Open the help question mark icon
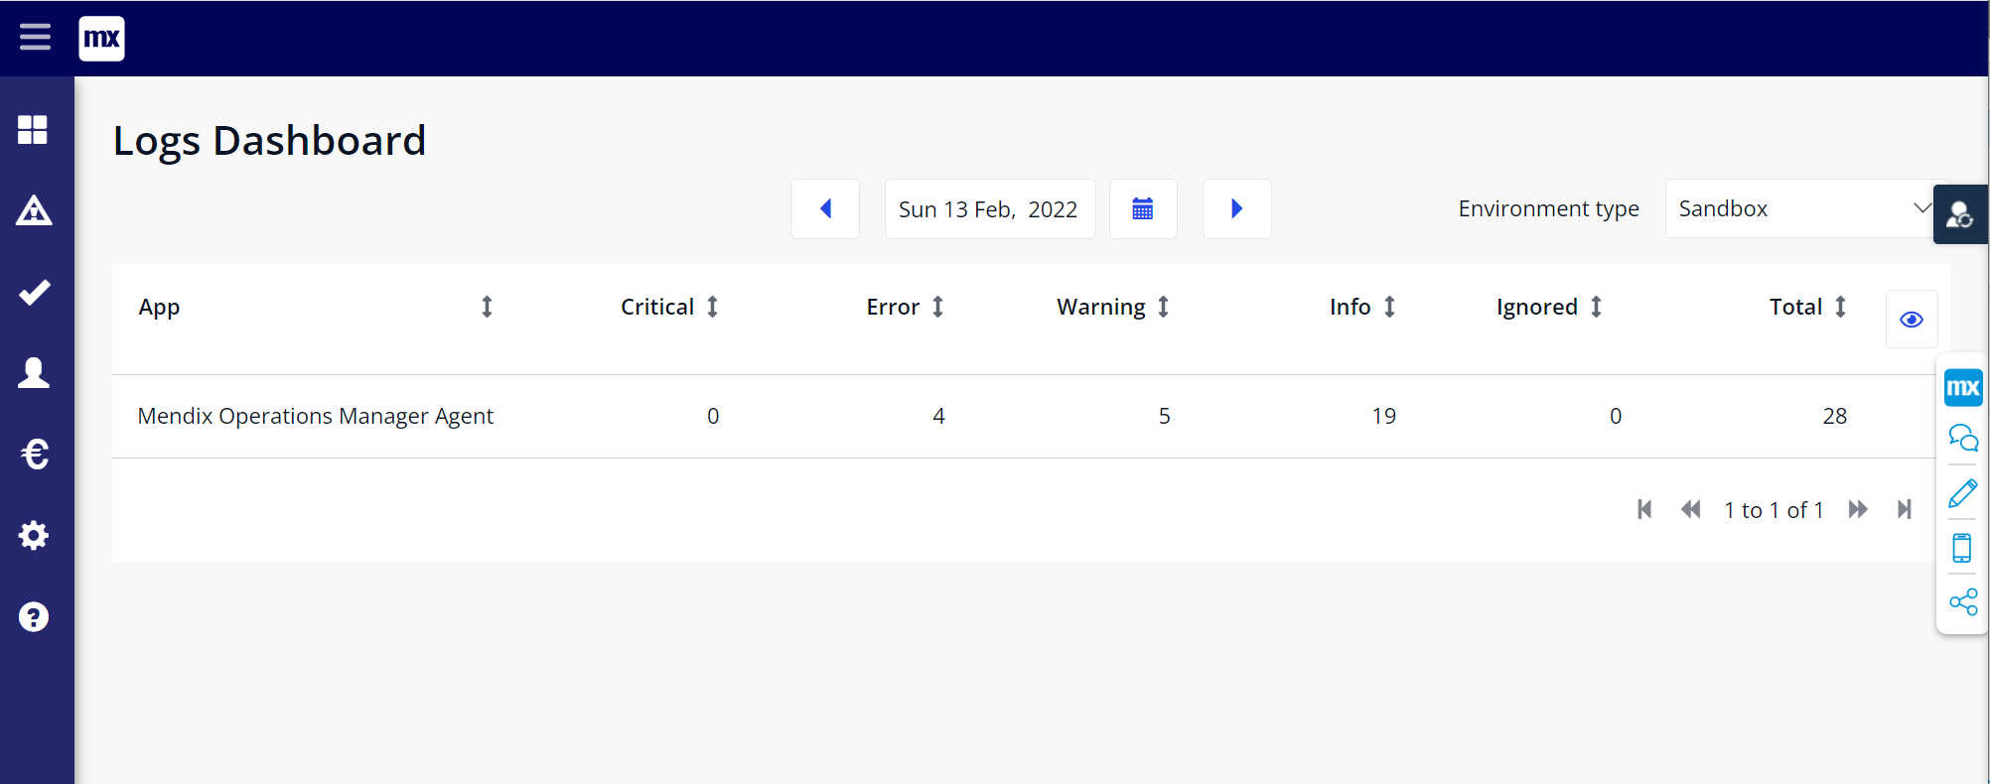This screenshot has width=1990, height=784. pyautogui.click(x=34, y=617)
